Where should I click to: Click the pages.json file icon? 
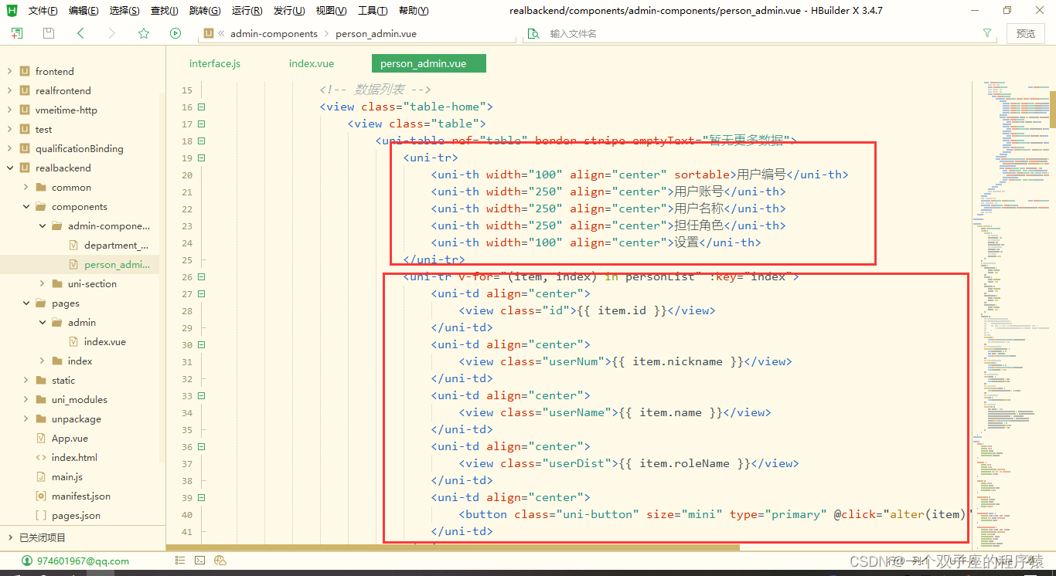coord(41,515)
